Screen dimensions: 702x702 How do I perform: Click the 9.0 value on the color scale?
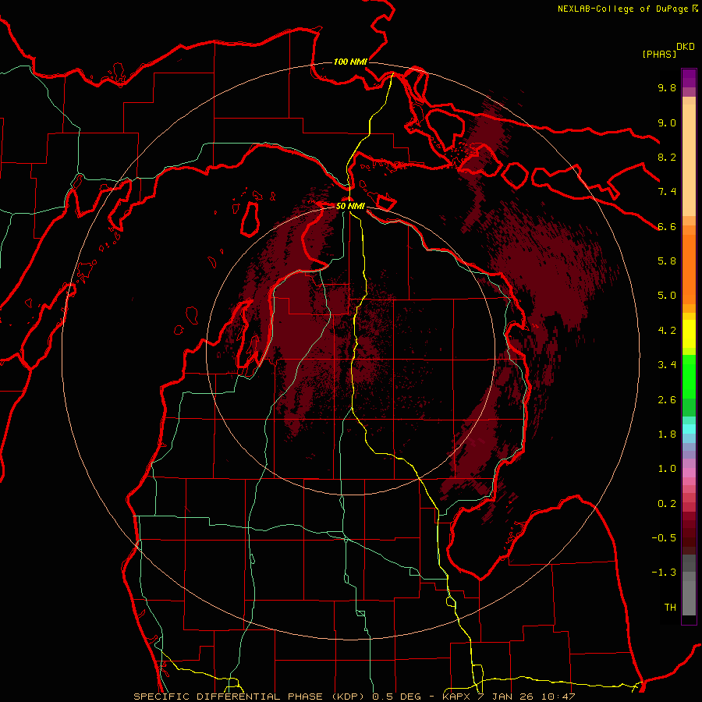pyautogui.click(x=667, y=122)
